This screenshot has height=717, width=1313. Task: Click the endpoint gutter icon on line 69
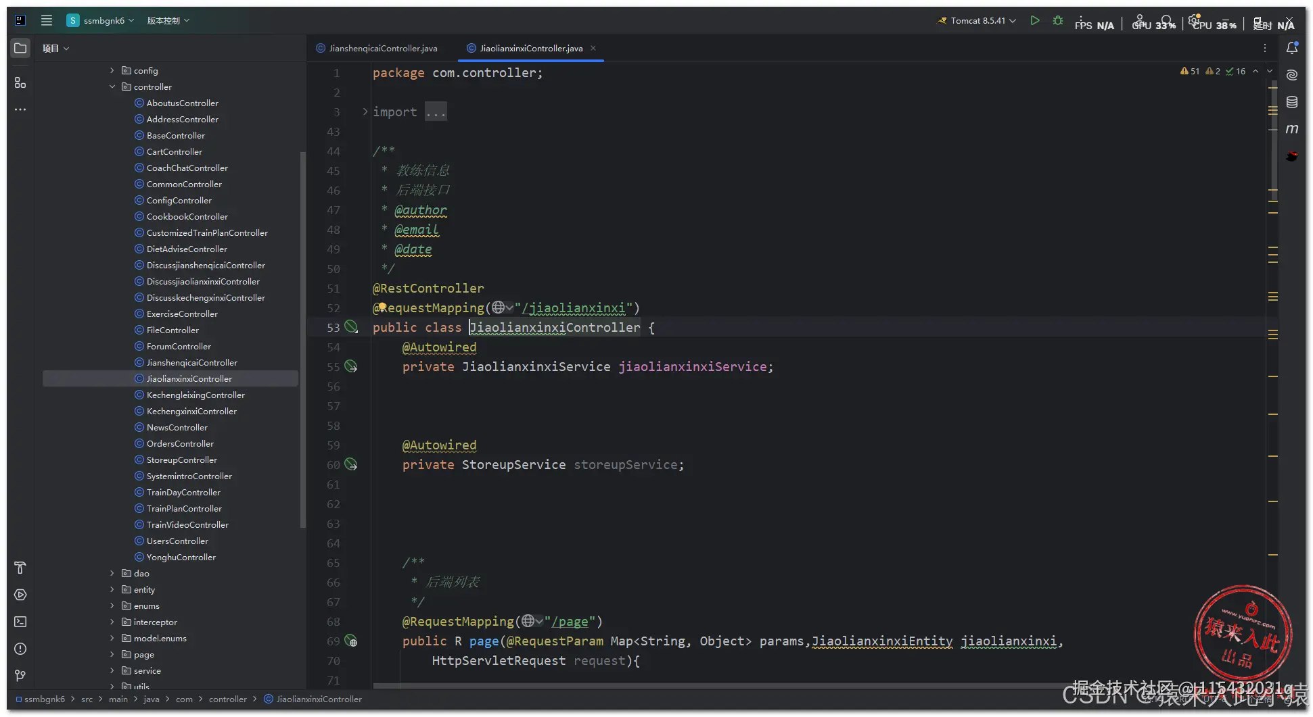(x=351, y=641)
